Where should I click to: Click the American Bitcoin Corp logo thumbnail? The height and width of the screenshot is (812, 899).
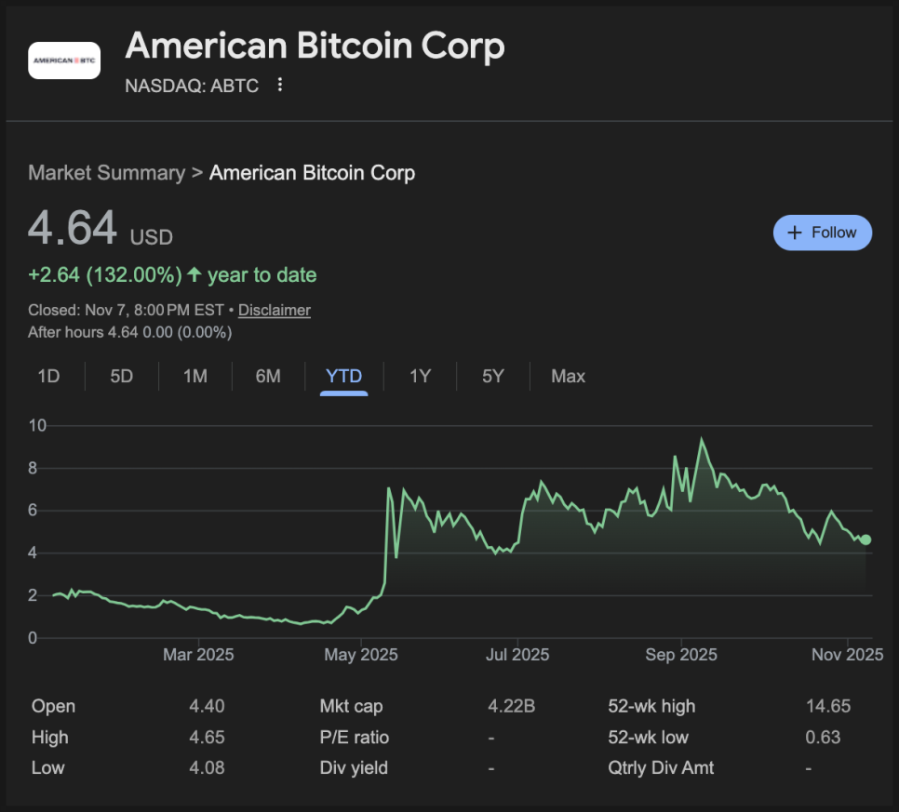64,60
